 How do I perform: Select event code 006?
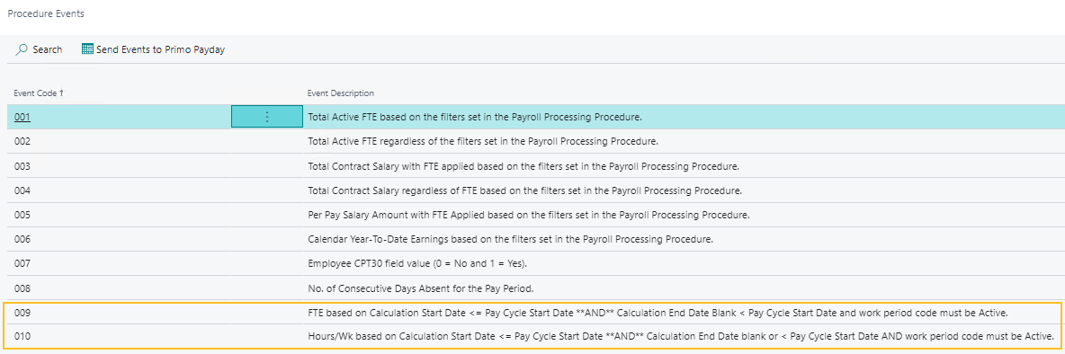pyautogui.click(x=22, y=239)
